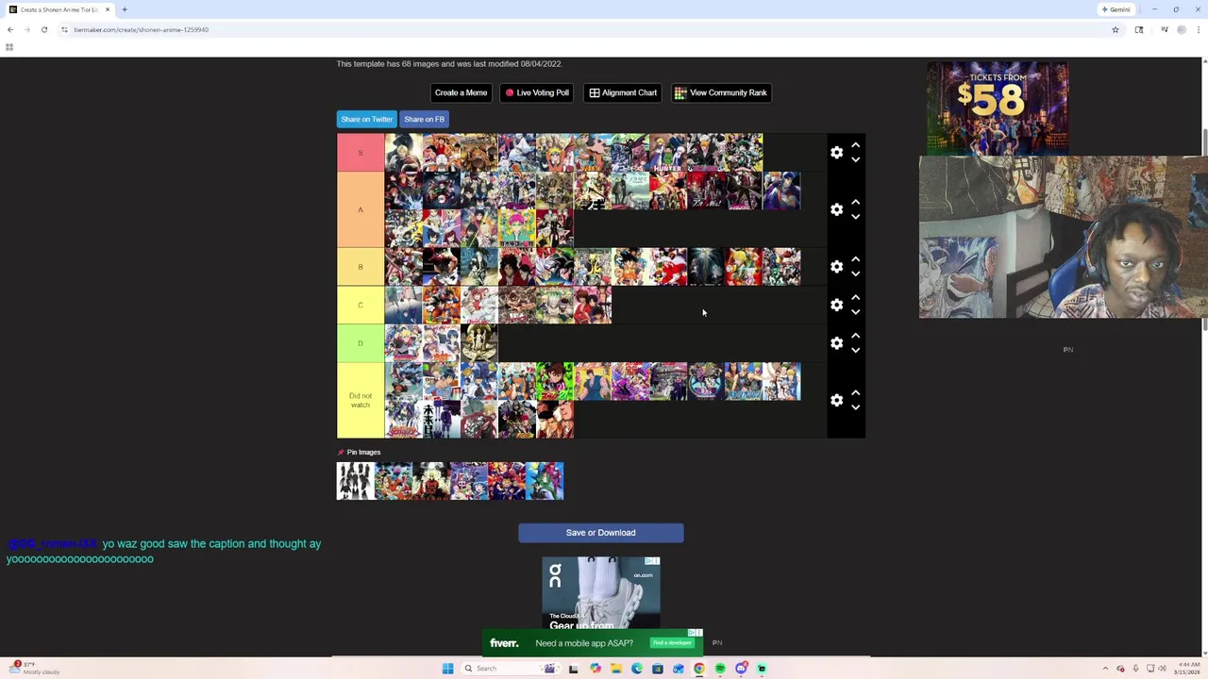Bookmark this page with star icon
Viewport: 1208px width, 679px height.
[1115, 29]
